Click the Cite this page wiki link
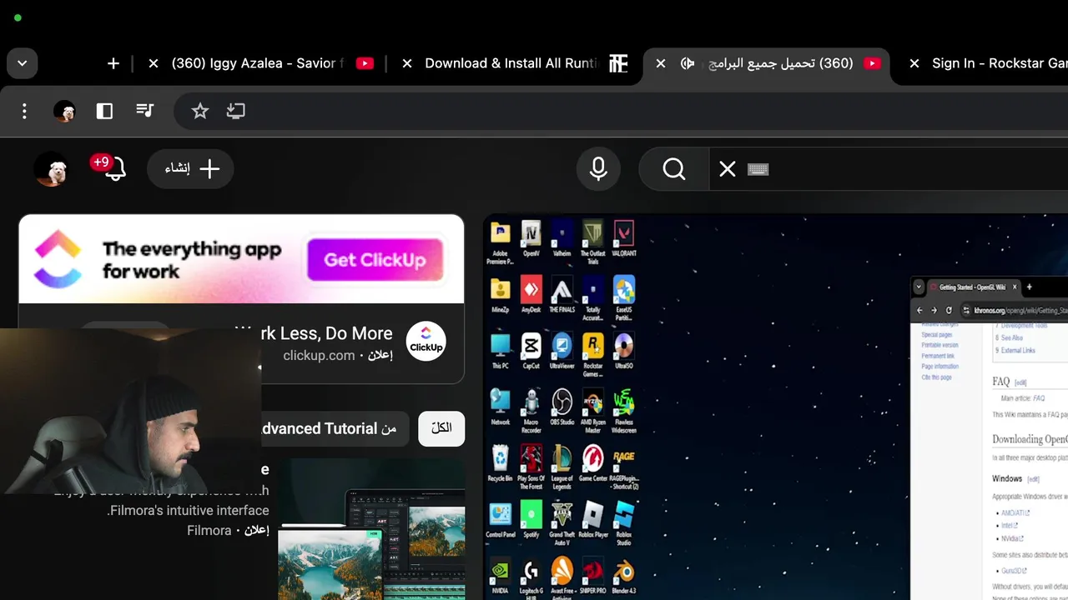The width and height of the screenshot is (1068, 600). (936, 377)
